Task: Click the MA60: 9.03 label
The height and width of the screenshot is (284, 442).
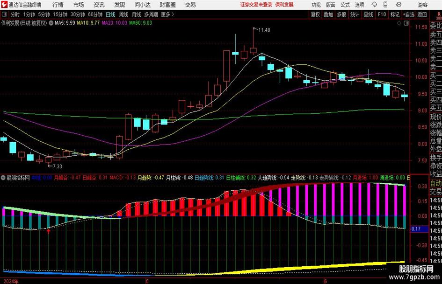Action: (141, 23)
